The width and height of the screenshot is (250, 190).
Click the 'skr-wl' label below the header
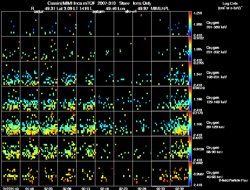tap(131, 12)
